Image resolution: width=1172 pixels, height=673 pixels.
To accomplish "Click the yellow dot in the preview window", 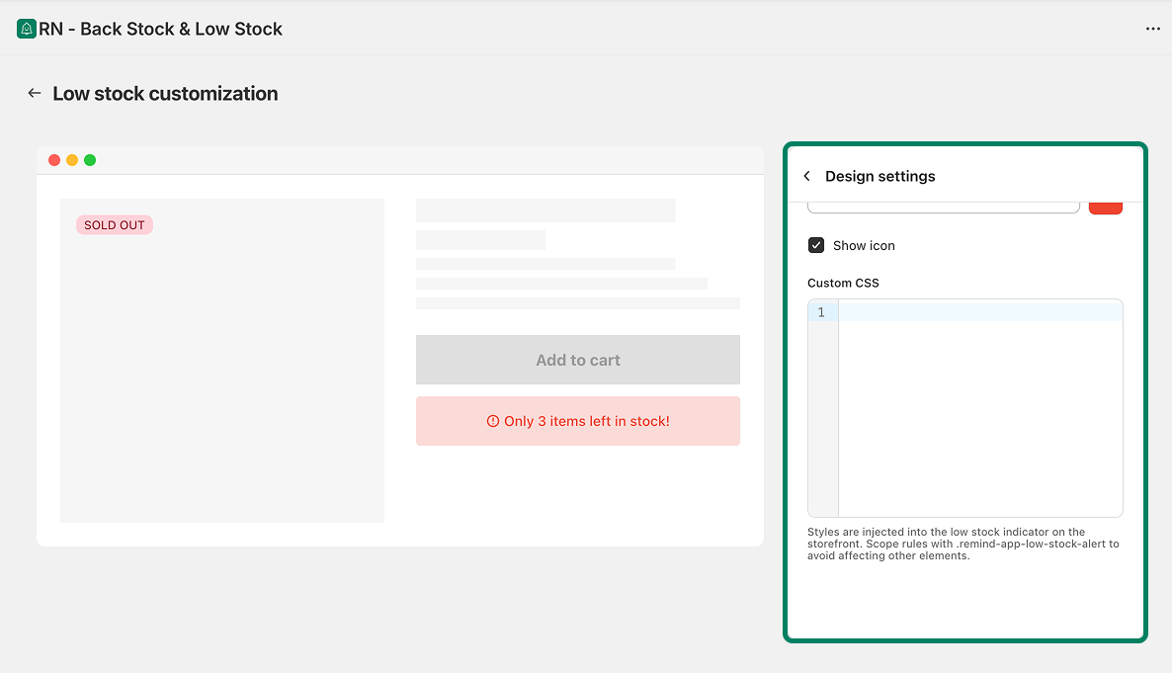I will (72, 160).
